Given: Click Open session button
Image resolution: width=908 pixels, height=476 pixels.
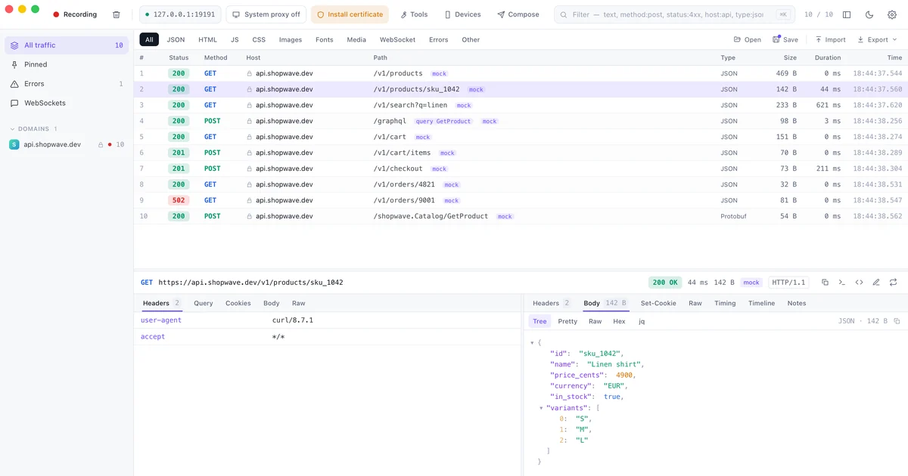Looking at the screenshot, I should 748,39.
